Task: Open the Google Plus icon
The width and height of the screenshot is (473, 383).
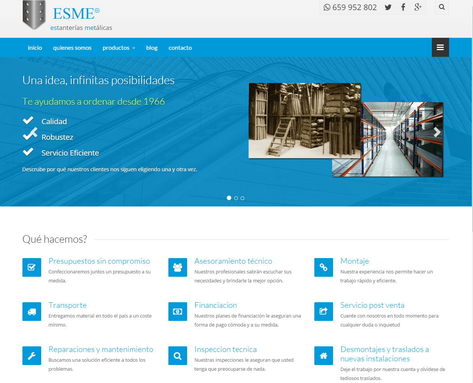Action: 418,7
